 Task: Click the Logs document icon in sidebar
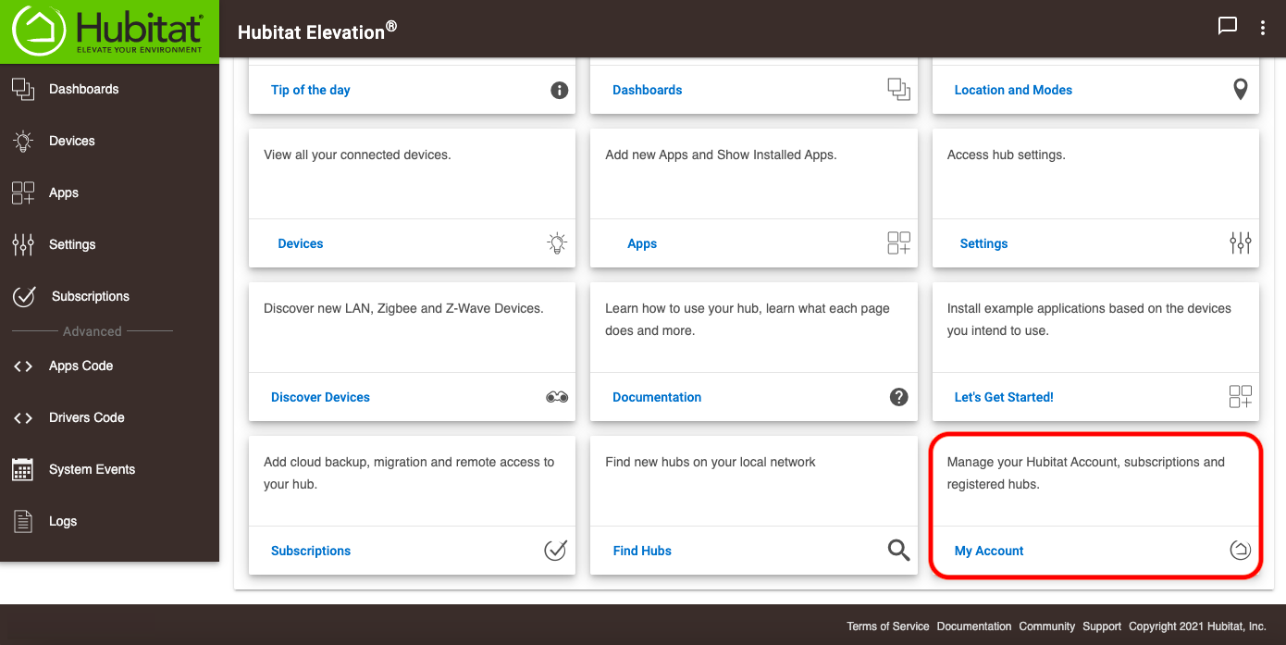pos(22,521)
